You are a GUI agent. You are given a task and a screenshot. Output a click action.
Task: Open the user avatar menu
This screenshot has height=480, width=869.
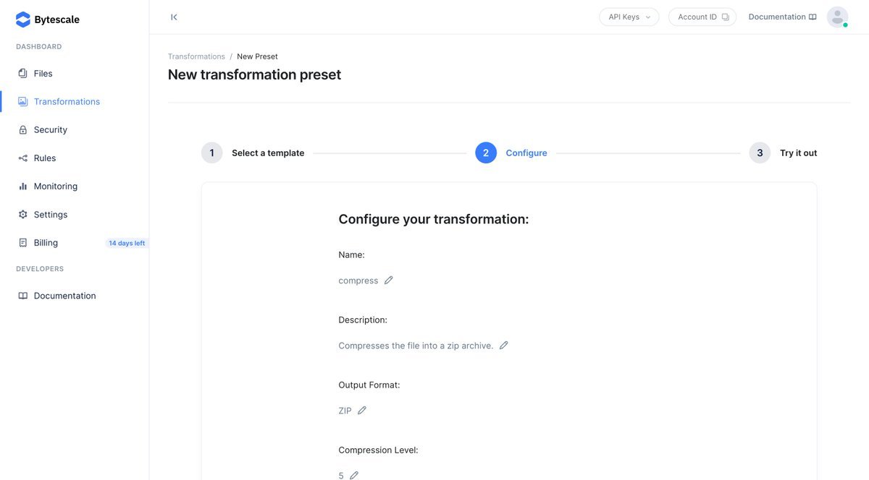click(837, 17)
